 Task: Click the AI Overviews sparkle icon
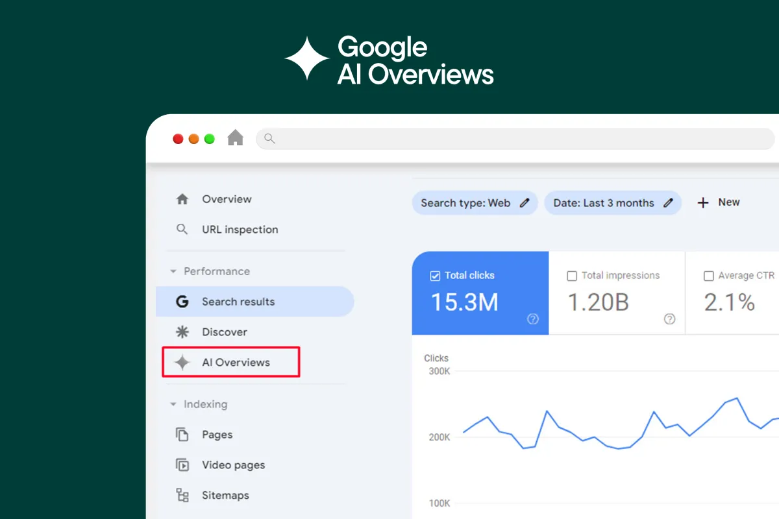[x=182, y=363]
